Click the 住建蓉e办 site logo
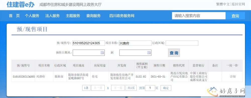The image size is (251, 98). (x=21, y=5)
